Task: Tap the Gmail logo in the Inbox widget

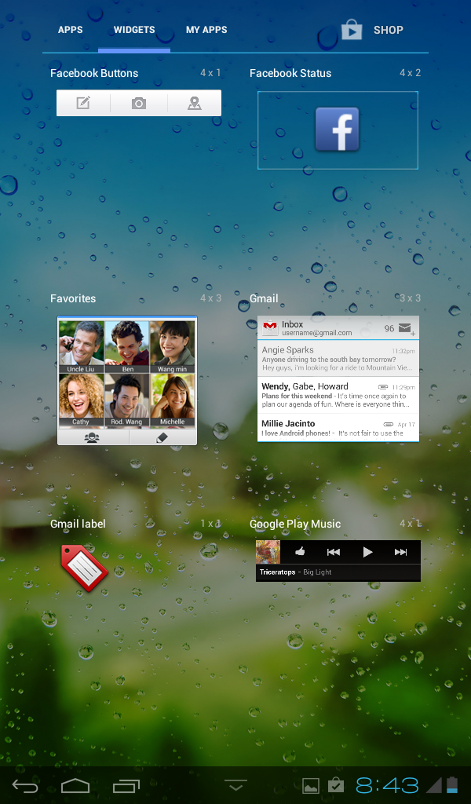Action: [x=270, y=327]
